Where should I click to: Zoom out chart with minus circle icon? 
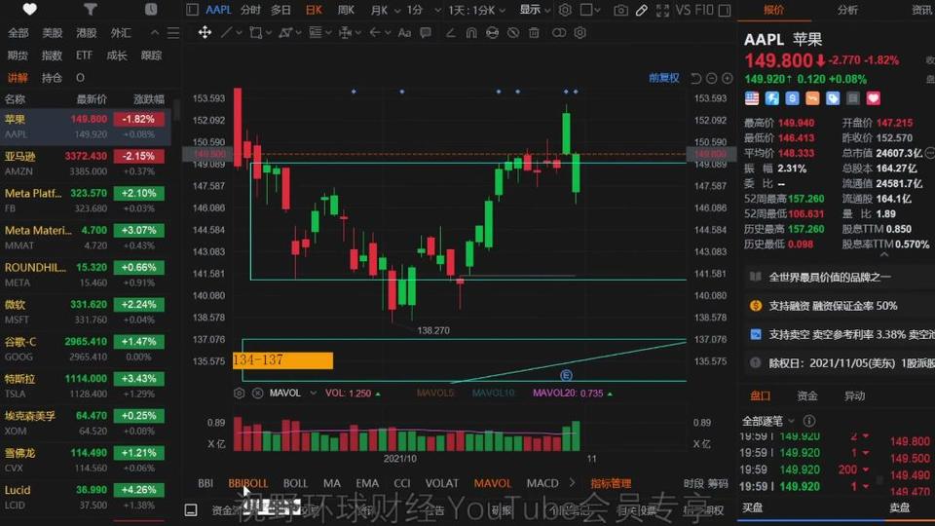click(711, 78)
